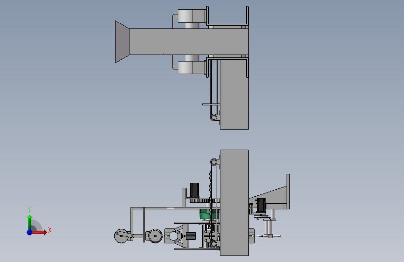Pick the black motor above the gear rack

click(x=194, y=190)
